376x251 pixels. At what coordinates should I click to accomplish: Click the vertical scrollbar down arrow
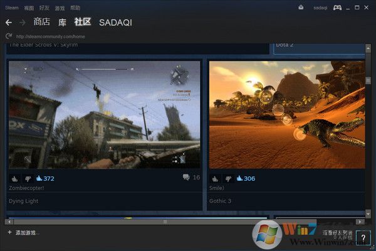click(368, 213)
